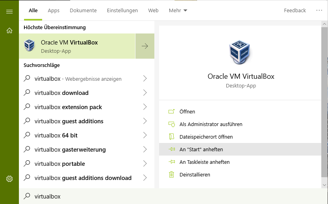Switch to the Apps tab
This screenshot has height=204, width=328.
(54, 11)
